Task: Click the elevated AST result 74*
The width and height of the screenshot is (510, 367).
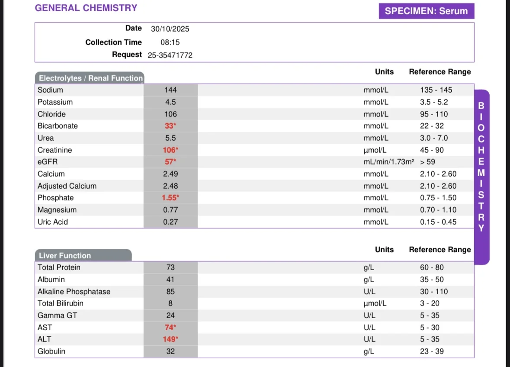Action: [170, 327]
